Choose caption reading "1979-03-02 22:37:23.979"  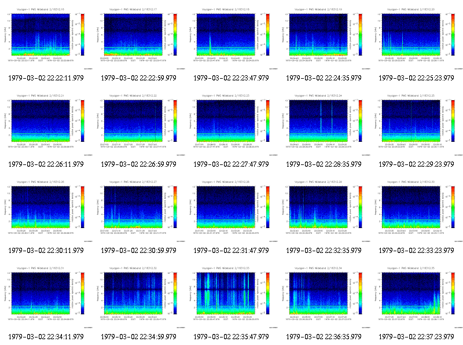coord(416,337)
